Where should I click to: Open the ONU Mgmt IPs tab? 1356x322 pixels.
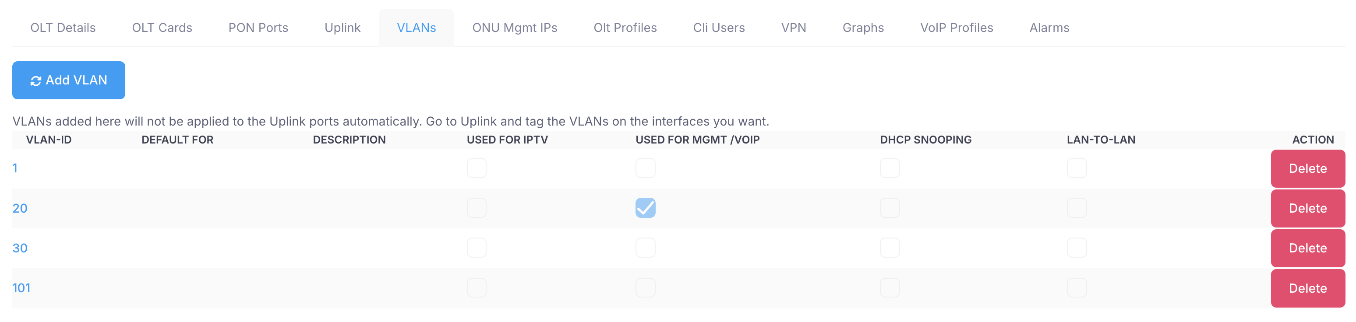(x=514, y=28)
